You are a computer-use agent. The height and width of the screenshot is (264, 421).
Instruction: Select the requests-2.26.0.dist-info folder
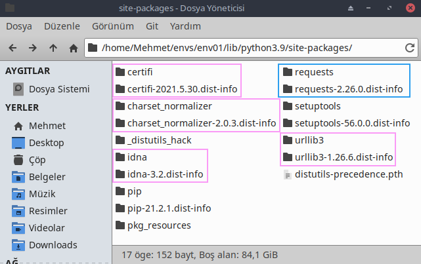pyautogui.click(x=343, y=89)
